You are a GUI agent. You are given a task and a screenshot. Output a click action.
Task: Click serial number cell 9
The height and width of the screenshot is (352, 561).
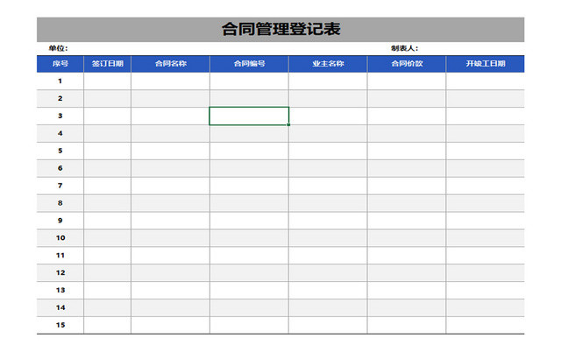pos(60,221)
